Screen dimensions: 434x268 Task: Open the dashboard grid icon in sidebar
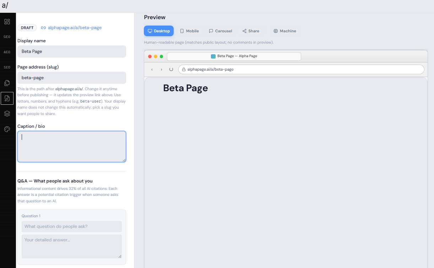pos(7,22)
